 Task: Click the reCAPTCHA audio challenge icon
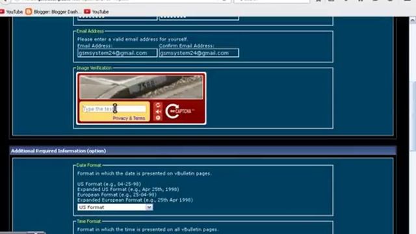(x=158, y=111)
